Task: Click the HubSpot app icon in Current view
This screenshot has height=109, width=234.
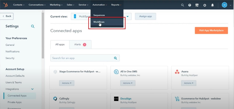Action: 75,17
